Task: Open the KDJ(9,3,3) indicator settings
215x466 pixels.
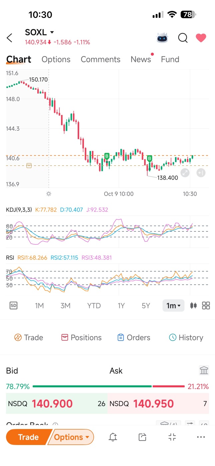Action: 19,210
